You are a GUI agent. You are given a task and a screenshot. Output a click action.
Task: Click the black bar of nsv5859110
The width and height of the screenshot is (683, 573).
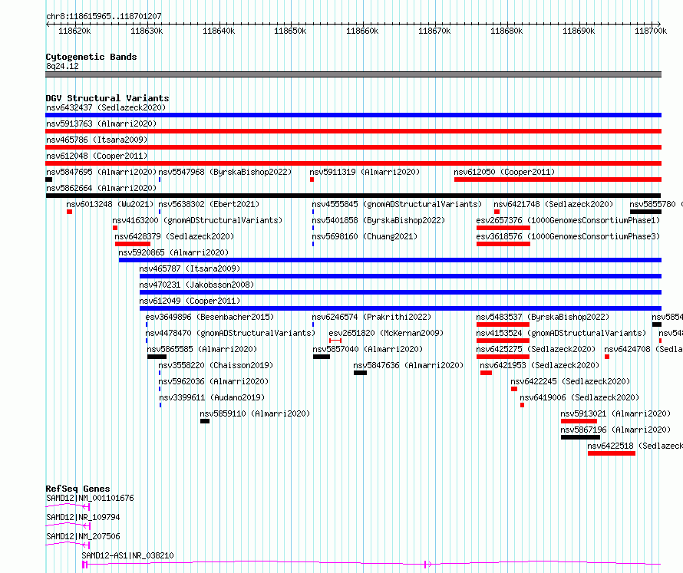pos(205,421)
